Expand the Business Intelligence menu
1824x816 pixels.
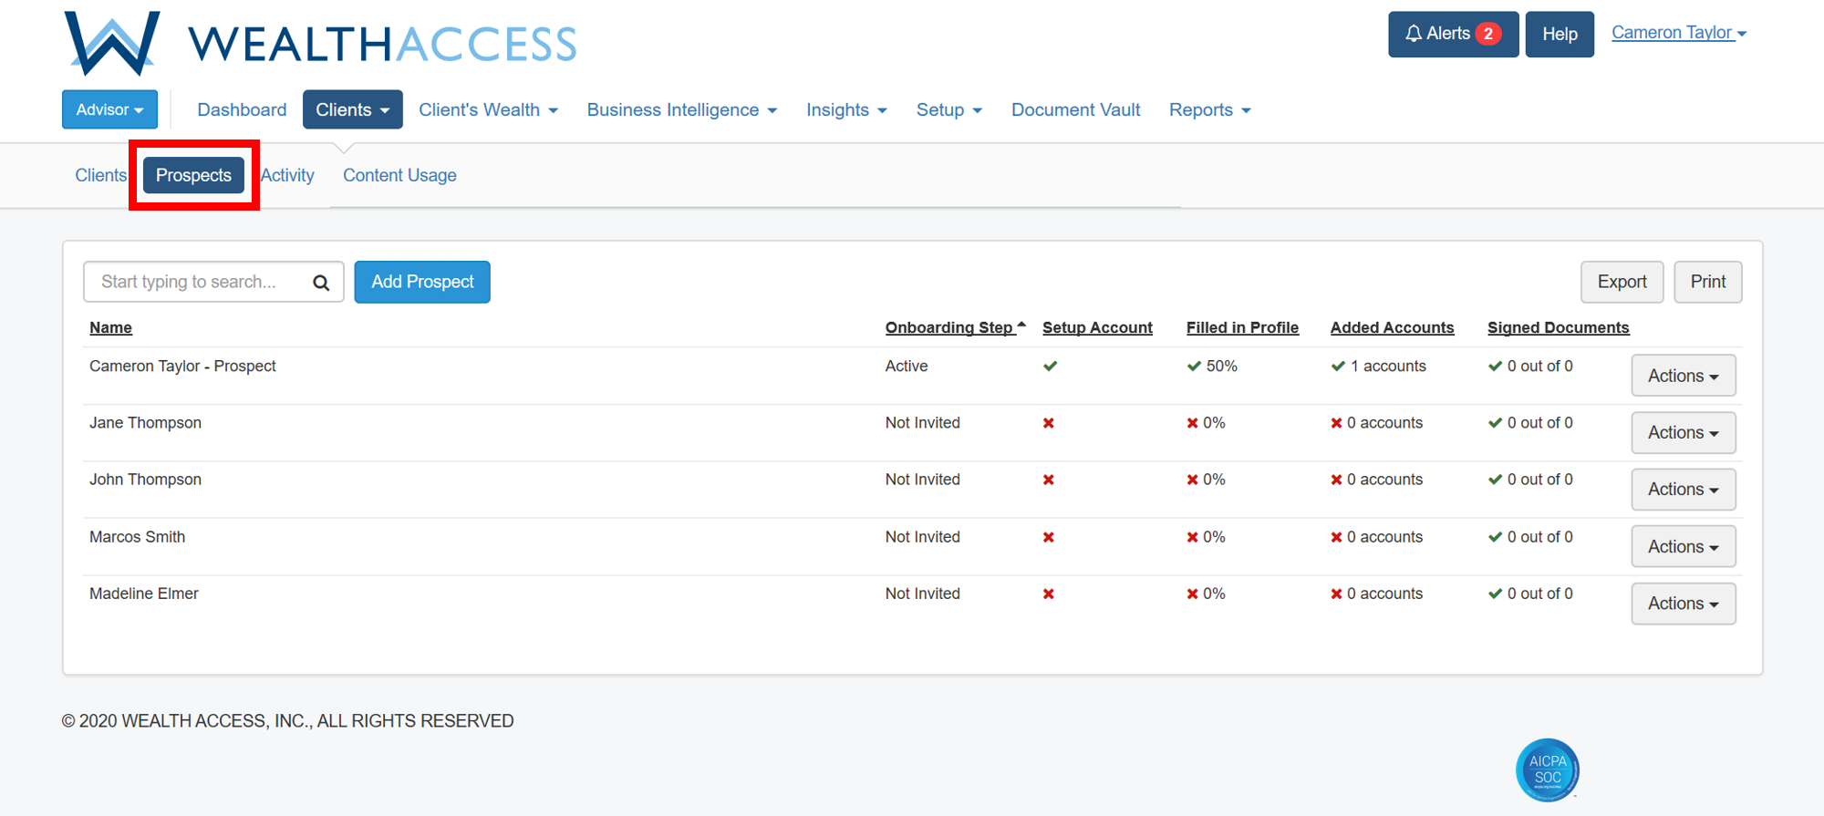coord(682,109)
